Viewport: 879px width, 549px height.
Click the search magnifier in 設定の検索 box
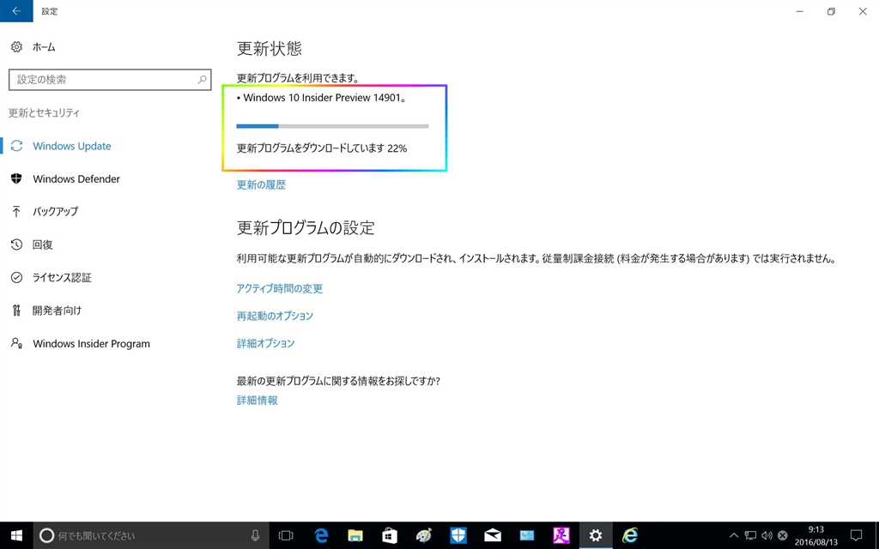203,80
